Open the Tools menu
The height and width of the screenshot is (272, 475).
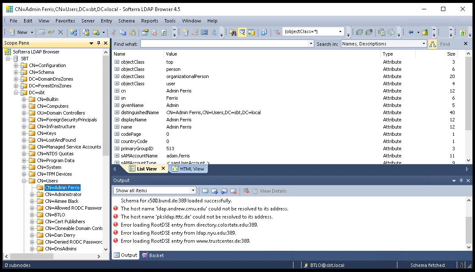click(170, 21)
